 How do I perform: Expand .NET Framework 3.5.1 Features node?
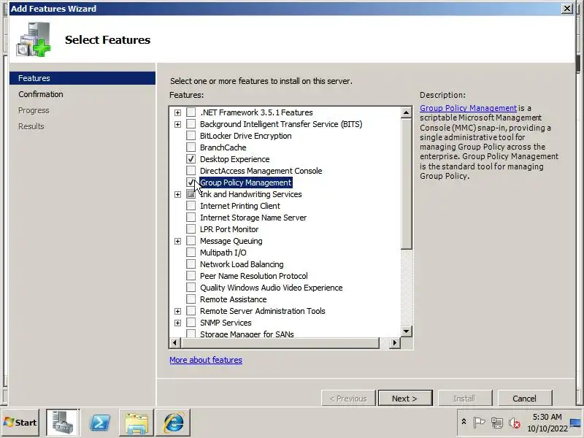[x=177, y=112]
